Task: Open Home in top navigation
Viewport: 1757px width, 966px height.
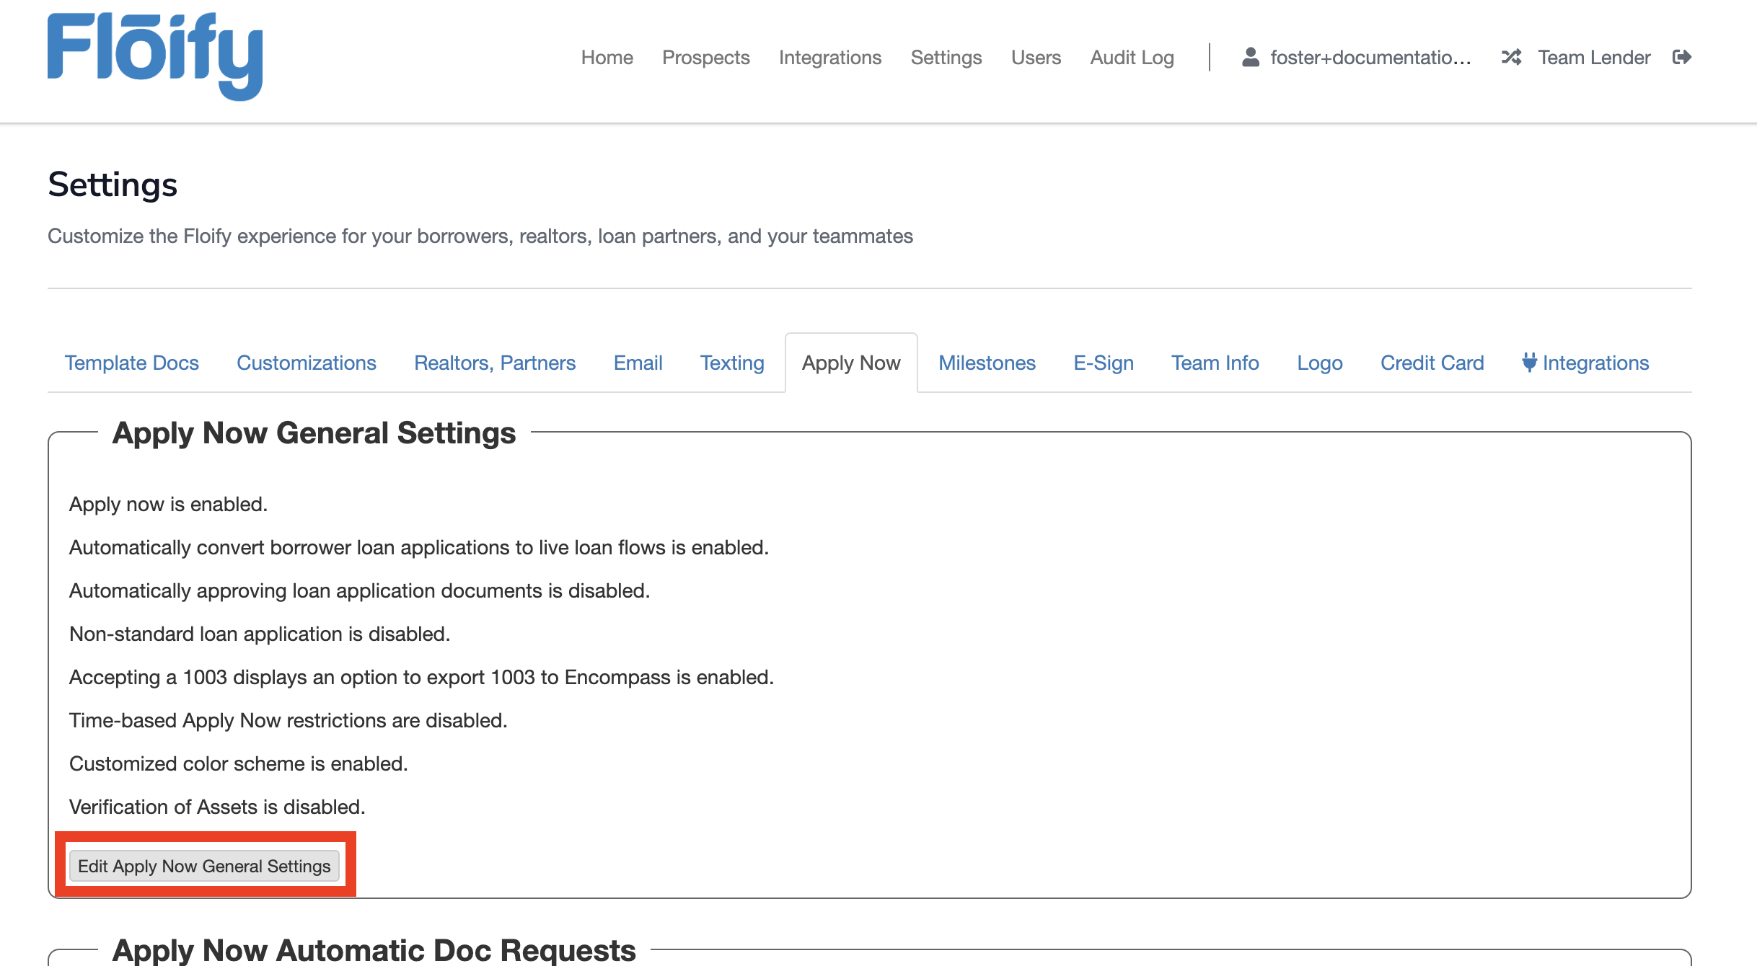Action: (607, 58)
